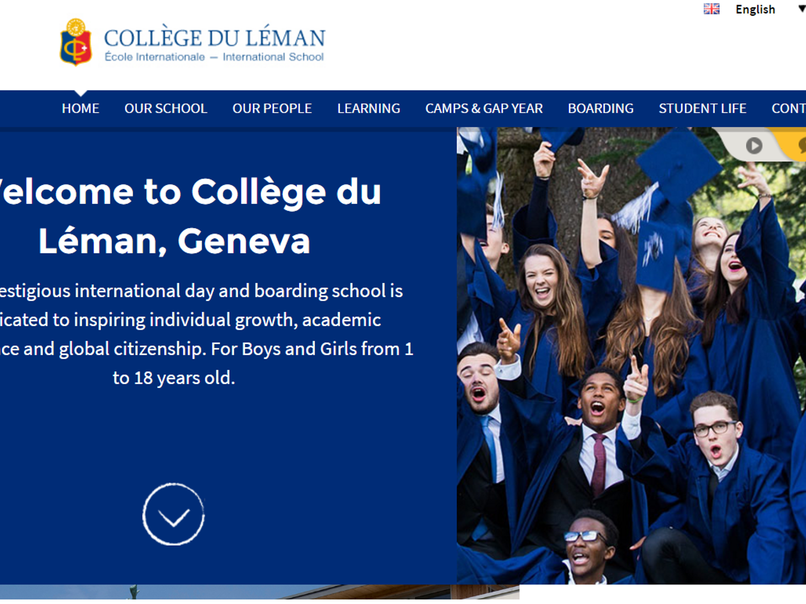The image size is (806, 604).
Task: Open the partially visible CONTACT menu
Action: click(789, 108)
